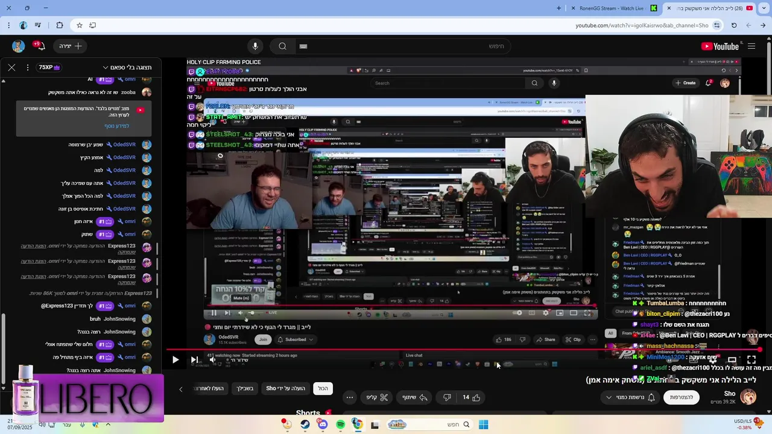Image resolution: width=772 pixels, height=434 pixels.
Task: Open the account avatar menu
Action: pos(18,46)
